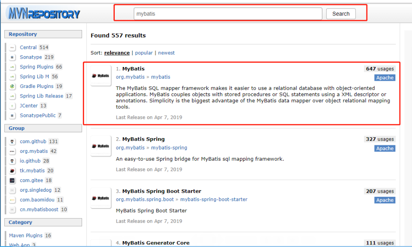
Task: Focus the mybatis search input field
Action: (228, 14)
